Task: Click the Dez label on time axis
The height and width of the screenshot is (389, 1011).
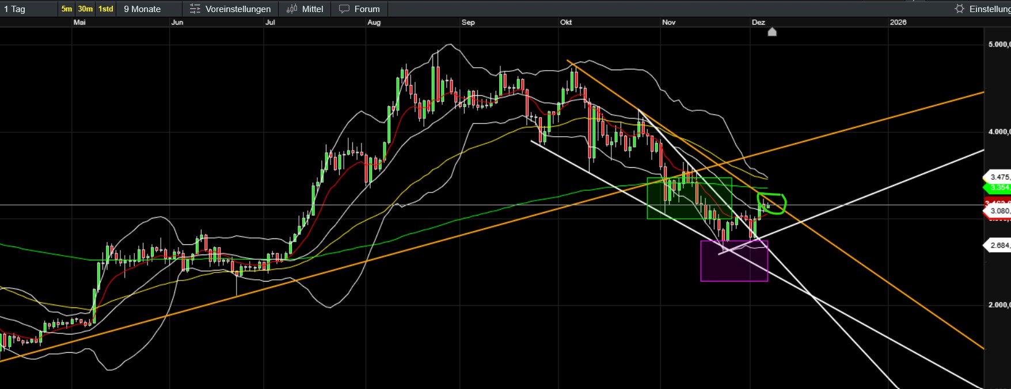Action: click(x=758, y=22)
